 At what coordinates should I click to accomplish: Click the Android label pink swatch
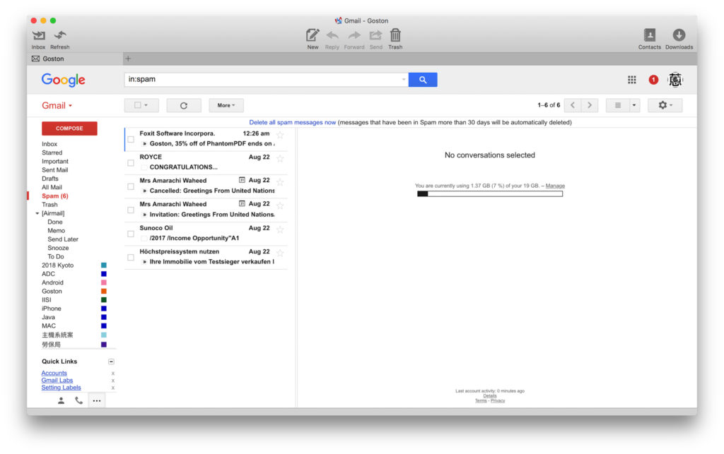[104, 282]
